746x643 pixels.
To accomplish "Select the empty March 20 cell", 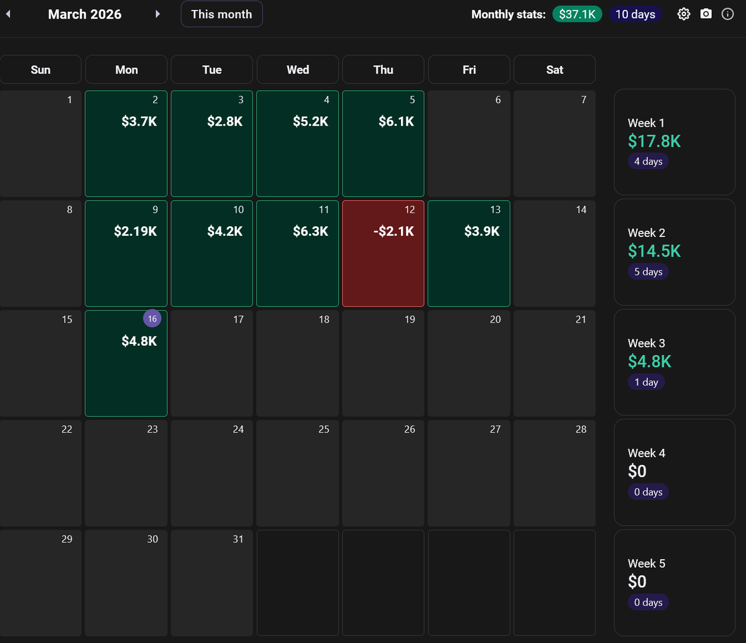I will 469,363.
